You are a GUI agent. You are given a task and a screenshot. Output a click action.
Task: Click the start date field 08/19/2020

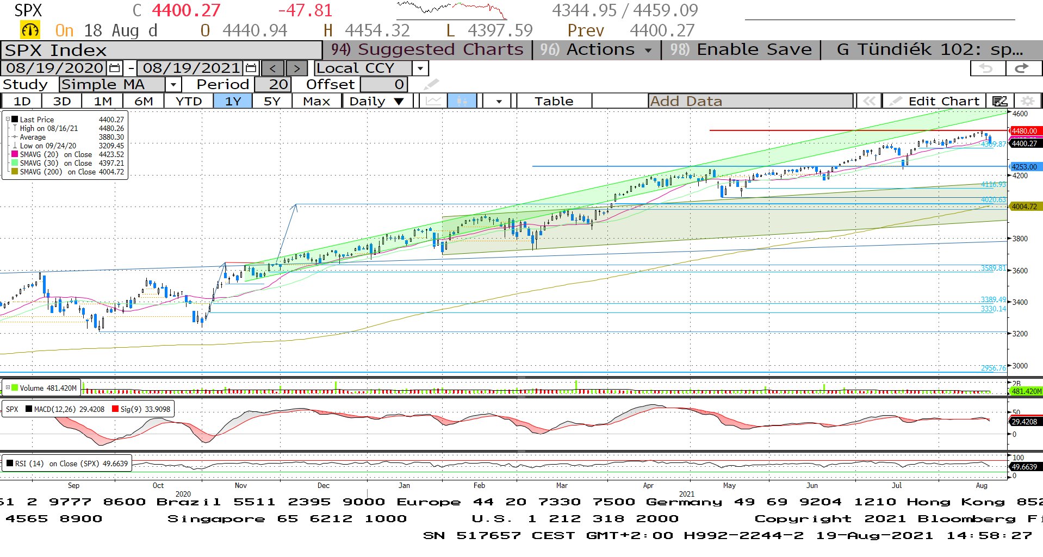(x=55, y=68)
